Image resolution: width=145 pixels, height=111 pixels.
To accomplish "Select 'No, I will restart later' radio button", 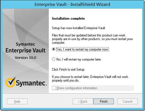I will click(x=54, y=59).
